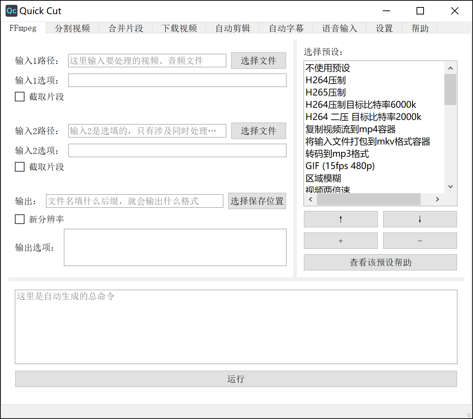Switch to the 自动字幕 tab

pyautogui.click(x=286, y=28)
